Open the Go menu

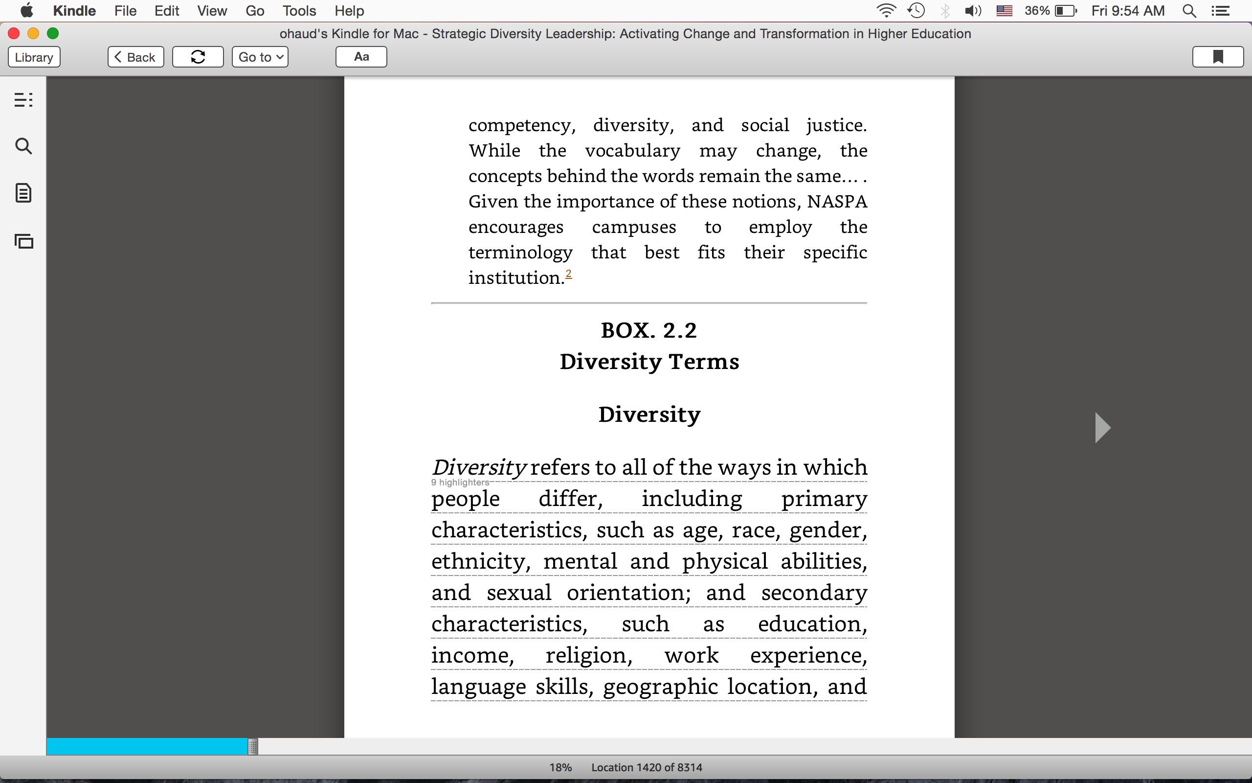(254, 11)
